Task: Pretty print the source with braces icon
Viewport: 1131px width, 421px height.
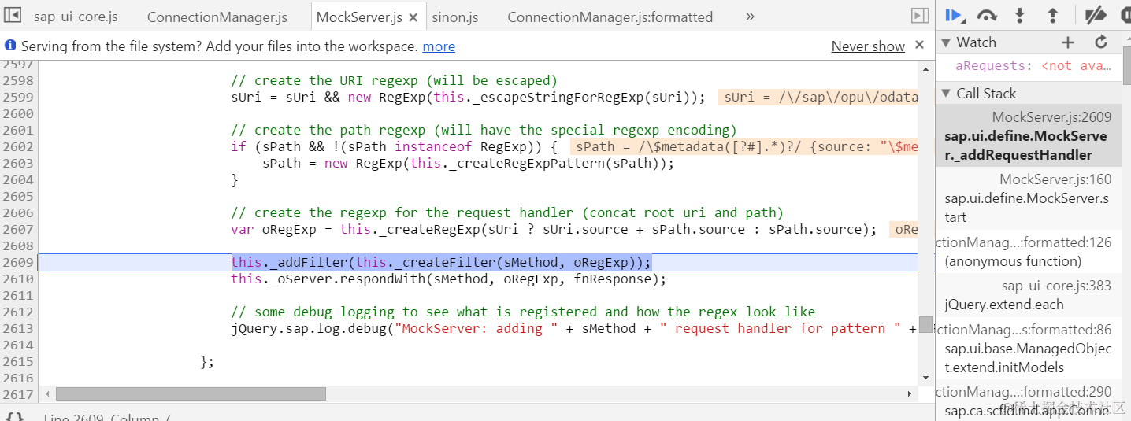Action: (15, 416)
